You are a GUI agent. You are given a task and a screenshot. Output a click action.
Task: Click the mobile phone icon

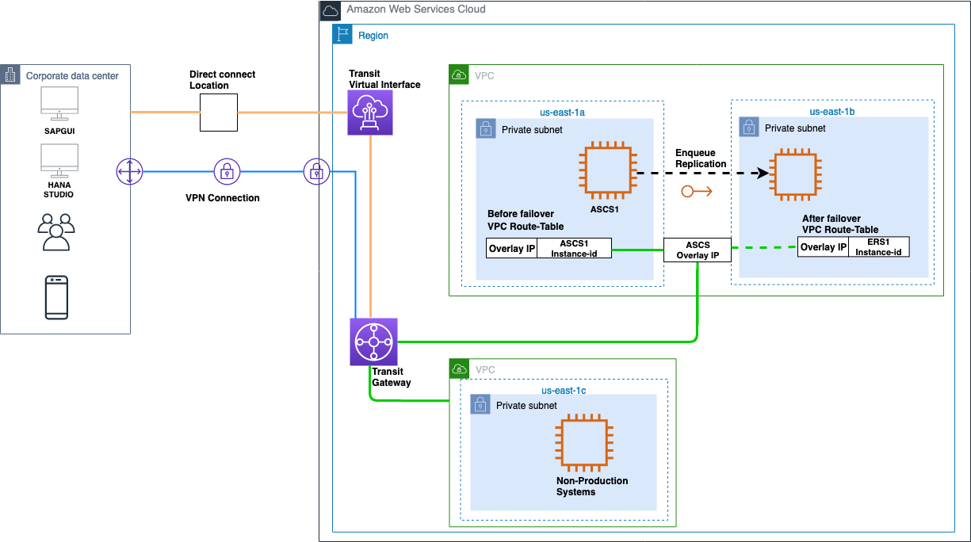click(56, 296)
